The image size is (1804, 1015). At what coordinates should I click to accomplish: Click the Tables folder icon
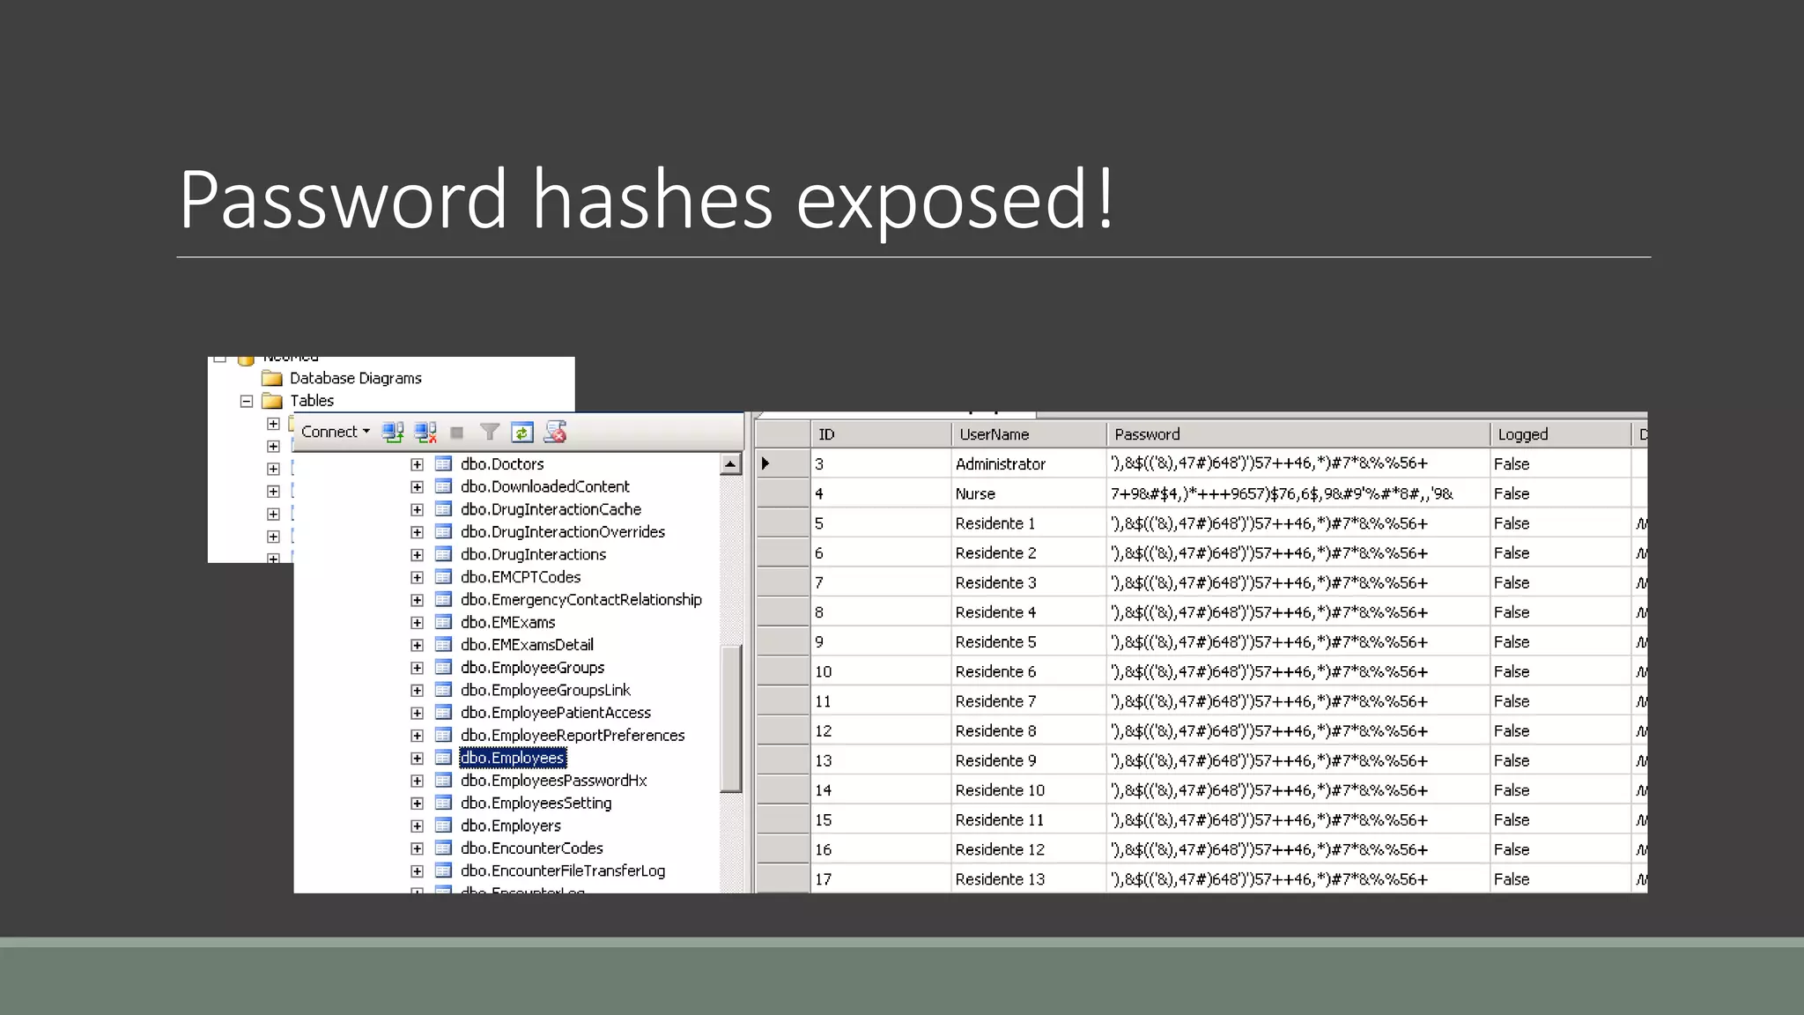[272, 401]
